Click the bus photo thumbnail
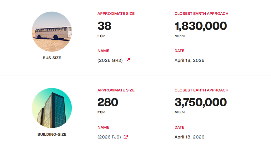Viewport: 271px width, 152px height. pos(52,32)
